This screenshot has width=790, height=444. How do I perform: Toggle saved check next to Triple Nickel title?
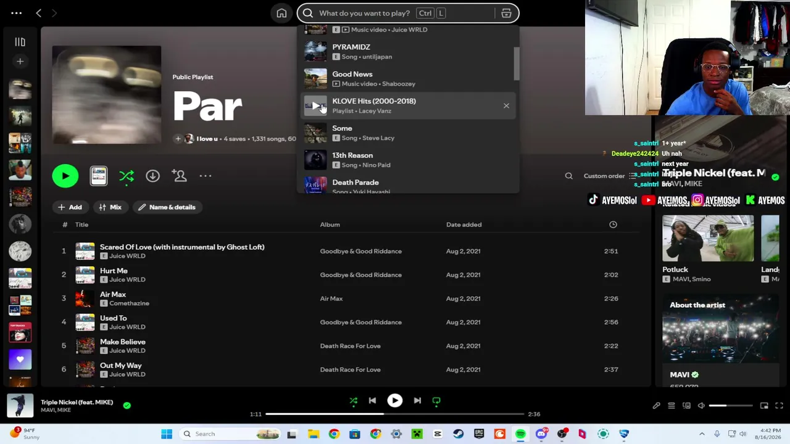click(x=127, y=405)
